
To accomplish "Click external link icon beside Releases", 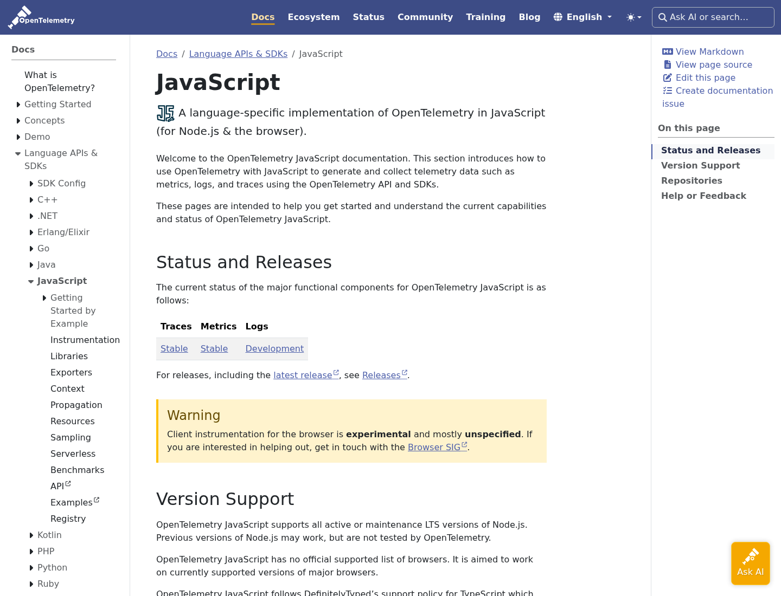I will pos(405,372).
